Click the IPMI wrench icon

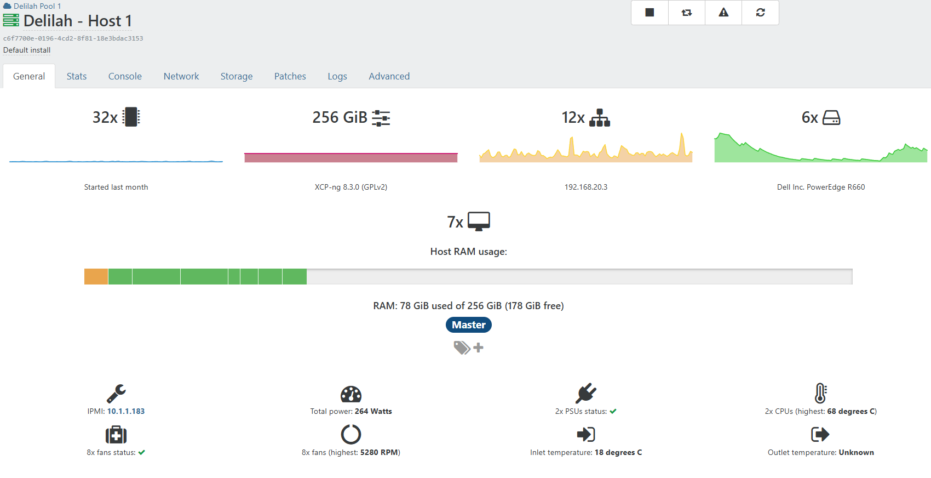[x=116, y=393]
